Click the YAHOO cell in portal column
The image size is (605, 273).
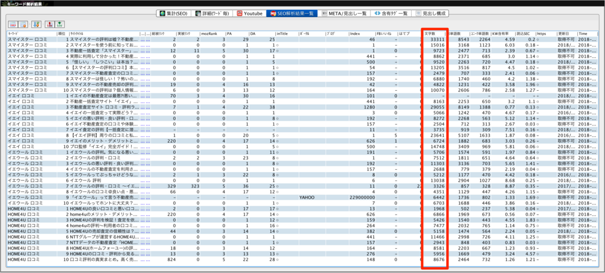pyautogui.click(x=307, y=197)
